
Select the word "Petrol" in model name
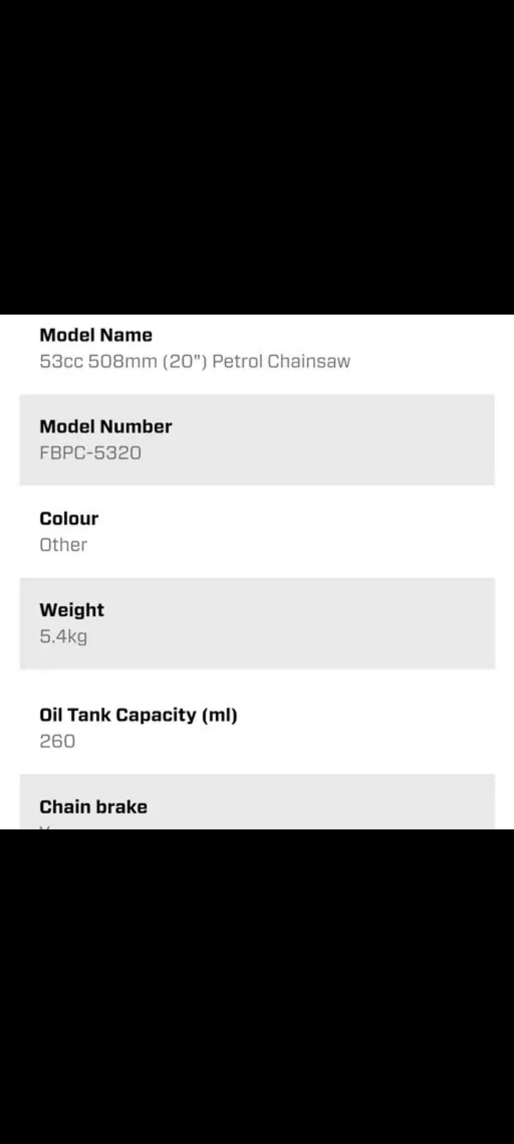pos(237,361)
